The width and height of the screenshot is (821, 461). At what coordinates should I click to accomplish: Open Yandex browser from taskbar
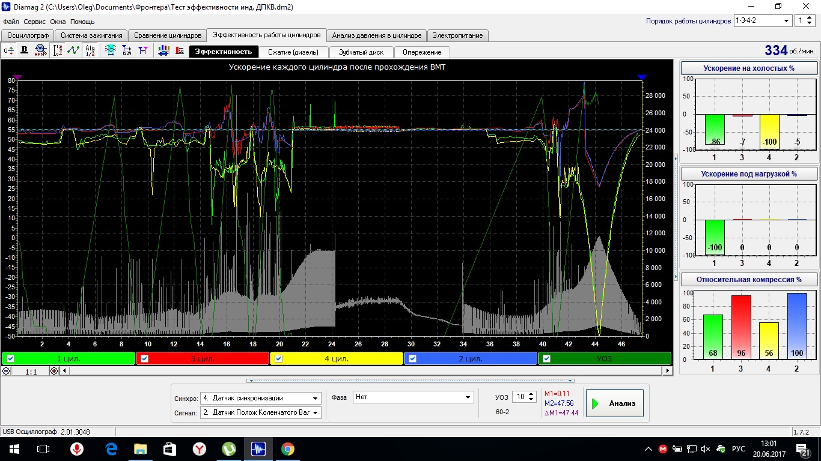[x=200, y=449]
